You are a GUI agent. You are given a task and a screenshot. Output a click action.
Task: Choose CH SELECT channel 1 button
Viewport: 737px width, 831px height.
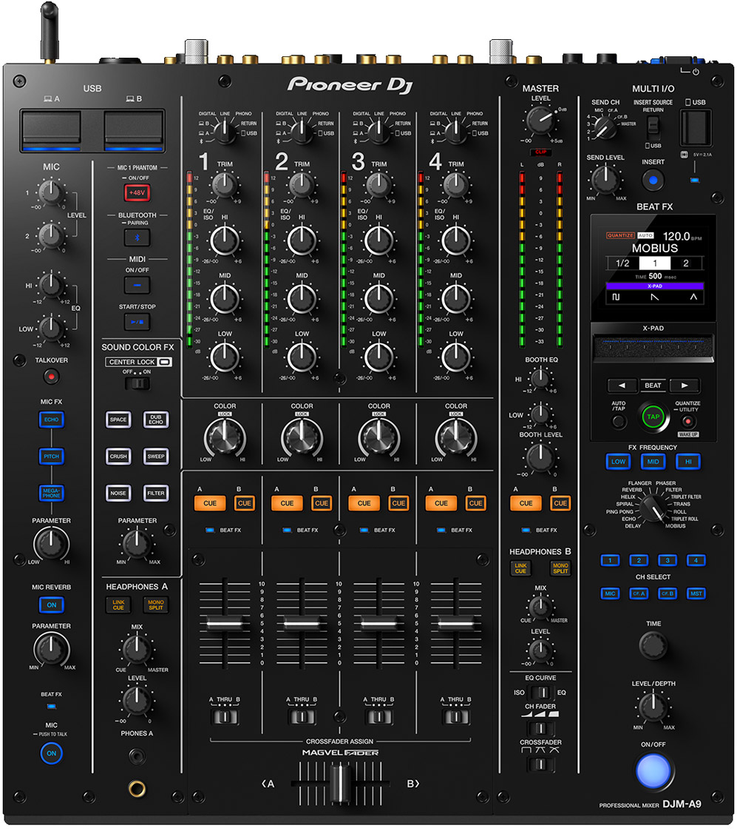point(610,561)
